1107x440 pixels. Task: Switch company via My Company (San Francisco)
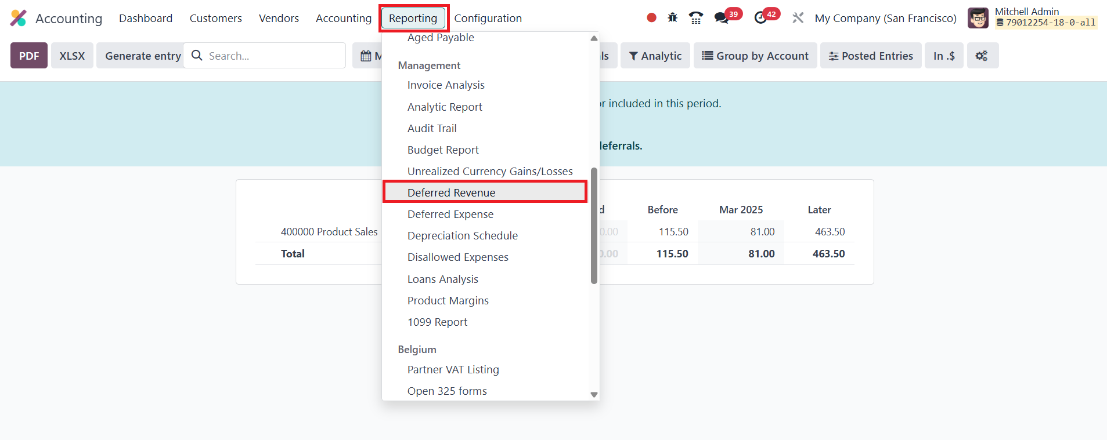[x=886, y=18]
